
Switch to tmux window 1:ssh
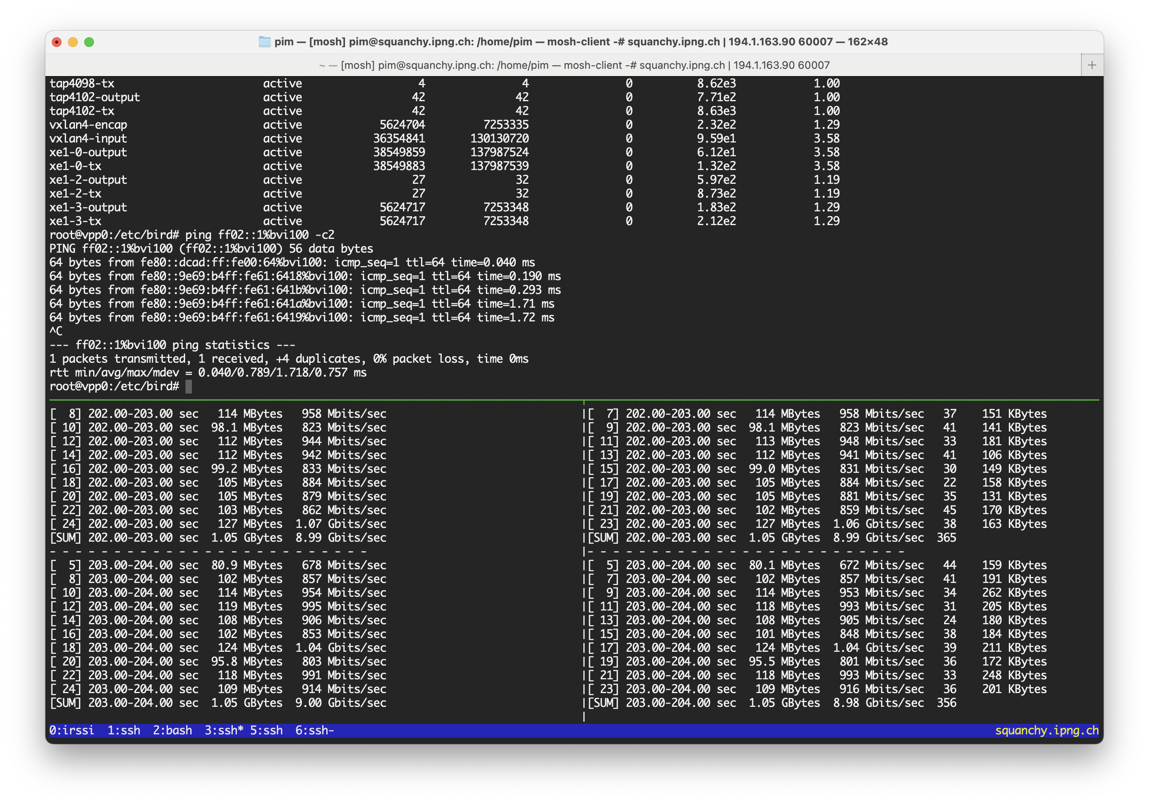click(x=123, y=730)
